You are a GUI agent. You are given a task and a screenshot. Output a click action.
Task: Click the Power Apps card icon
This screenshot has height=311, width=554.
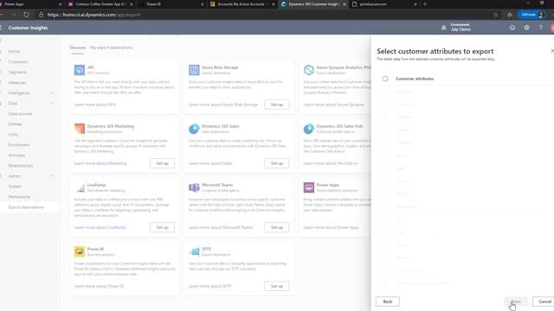308,187
